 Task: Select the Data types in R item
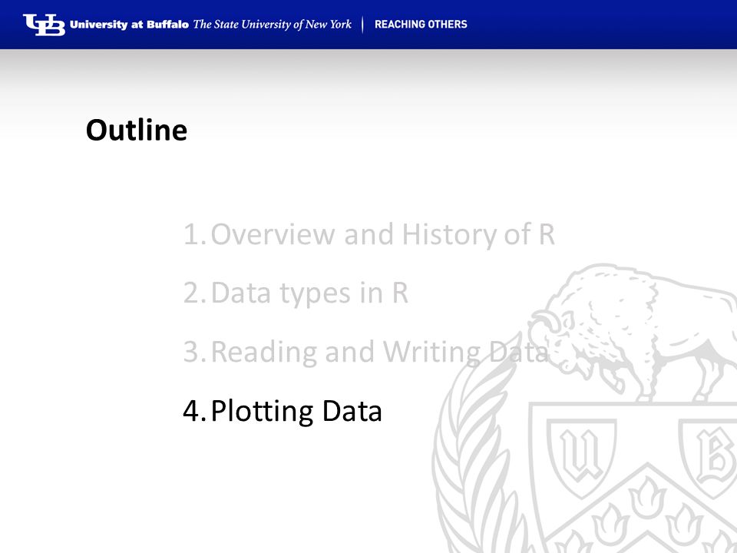(309, 293)
